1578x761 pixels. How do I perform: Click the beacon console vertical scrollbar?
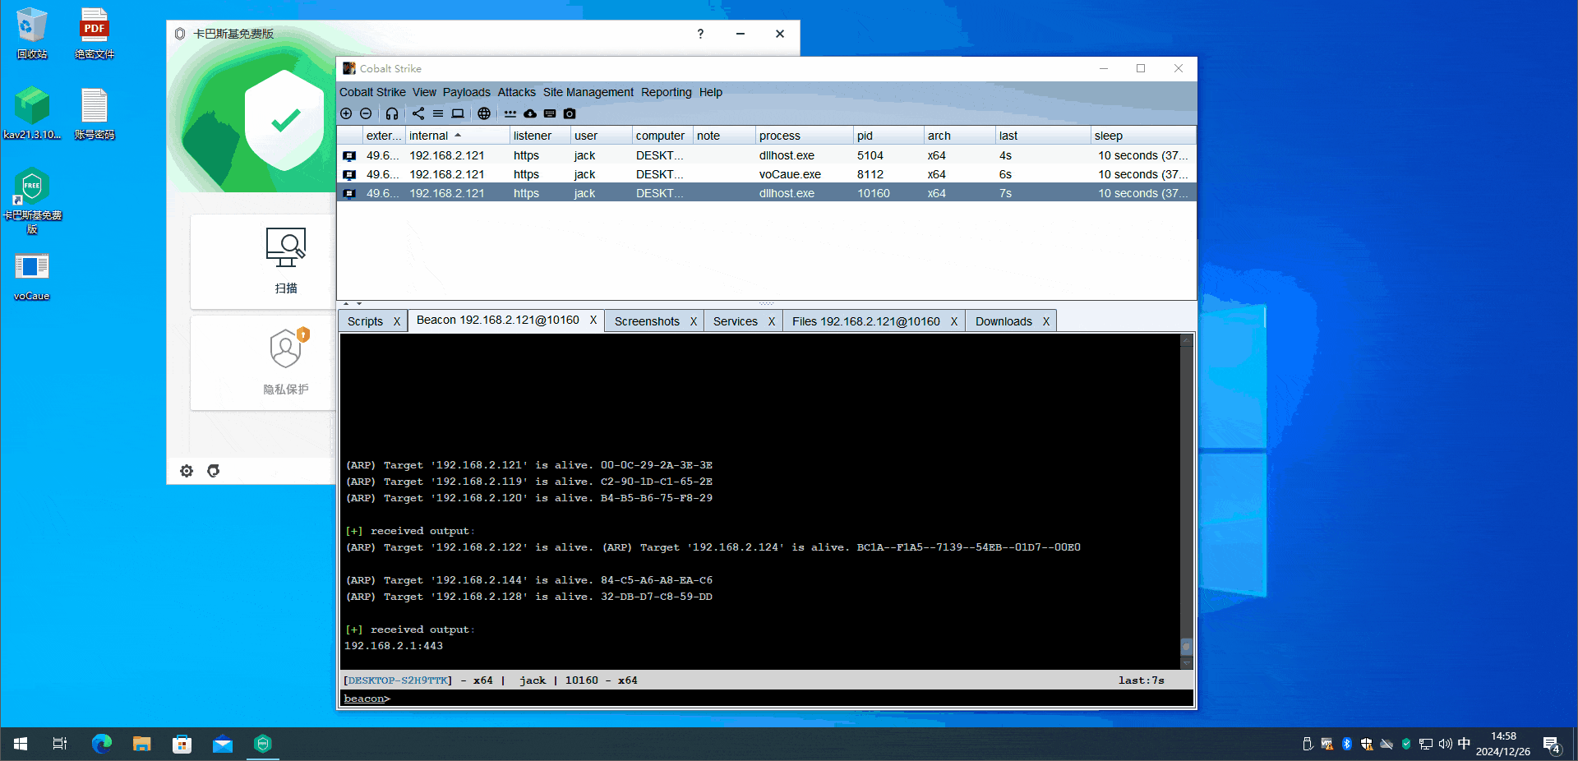point(1186,501)
